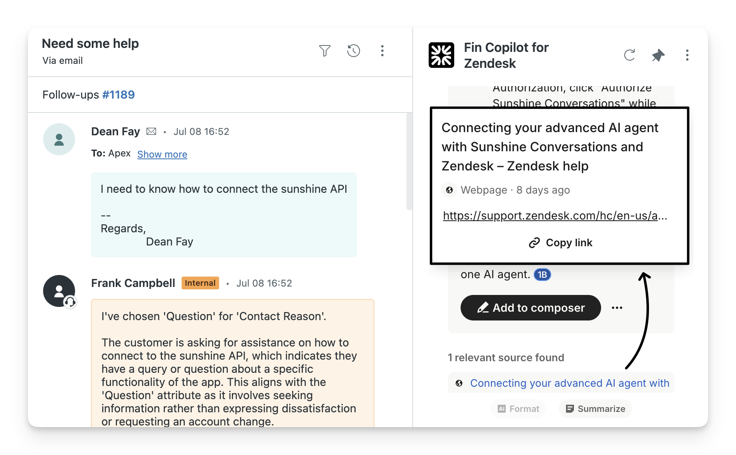
Task: Click the email channel envelope icon
Action: (x=151, y=131)
